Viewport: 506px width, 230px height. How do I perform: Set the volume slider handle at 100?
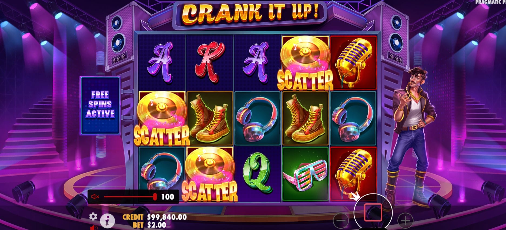pyautogui.click(x=155, y=197)
